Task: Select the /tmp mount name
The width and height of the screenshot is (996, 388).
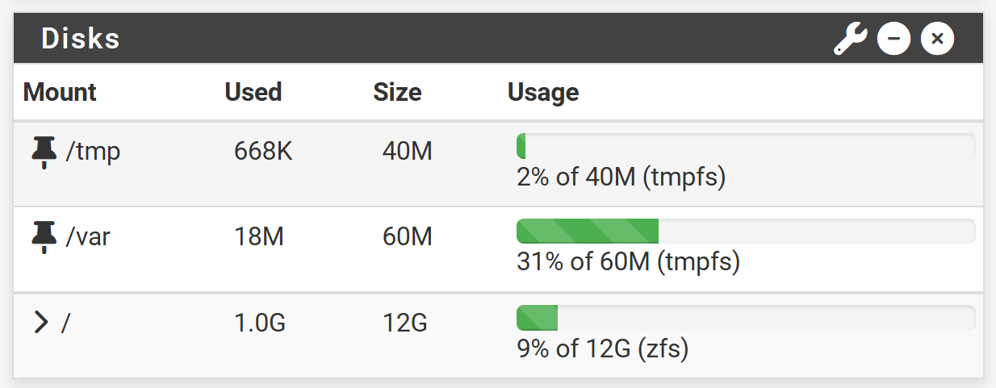Action: 93,152
